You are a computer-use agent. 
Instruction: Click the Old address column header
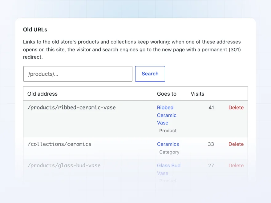[x=42, y=94]
